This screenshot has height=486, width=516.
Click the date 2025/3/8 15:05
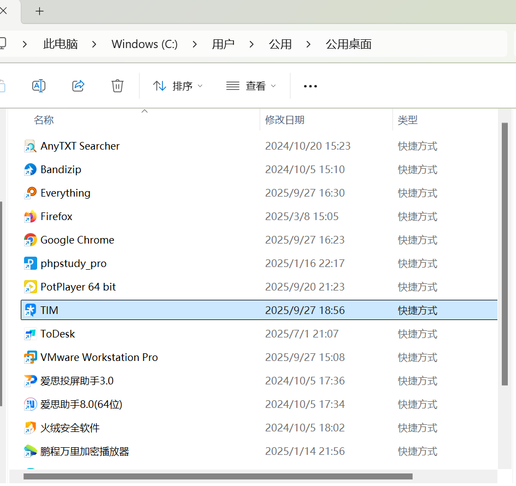coord(302,217)
